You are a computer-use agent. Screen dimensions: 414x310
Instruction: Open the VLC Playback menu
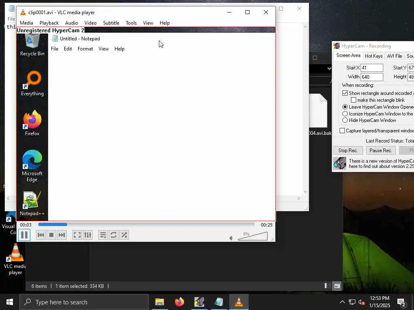[x=49, y=23]
